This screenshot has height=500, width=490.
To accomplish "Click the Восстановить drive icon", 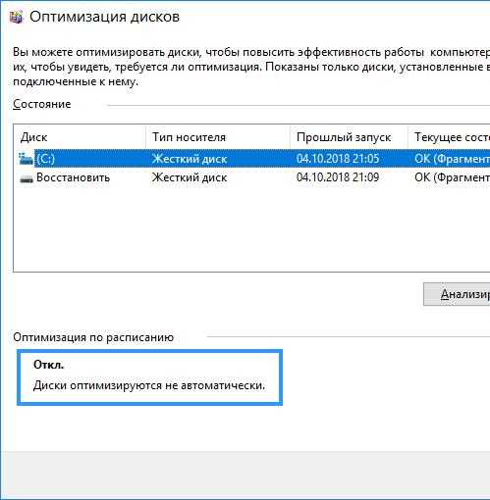I will point(27,178).
